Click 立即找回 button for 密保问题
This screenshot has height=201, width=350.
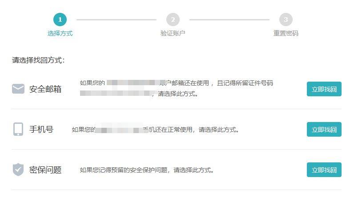[324, 170]
